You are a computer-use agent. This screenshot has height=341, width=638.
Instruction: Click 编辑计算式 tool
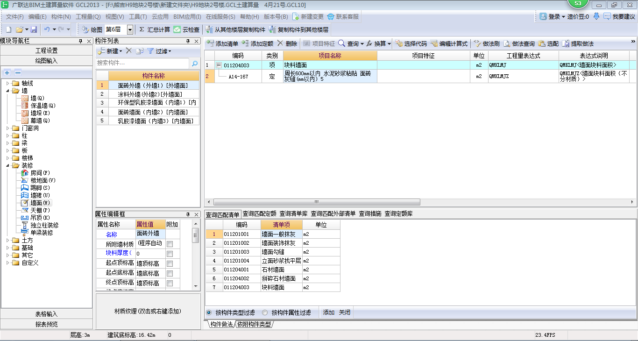449,43
